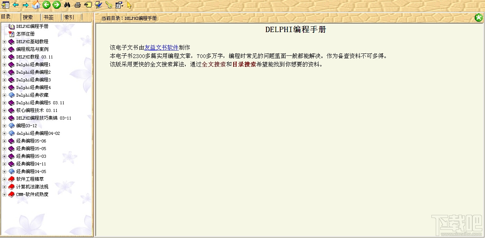Viewport: 485px width, 238px height.
Task: Click the 当前目录:DELPHI编程手册 path text
Action: [x=129, y=18]
